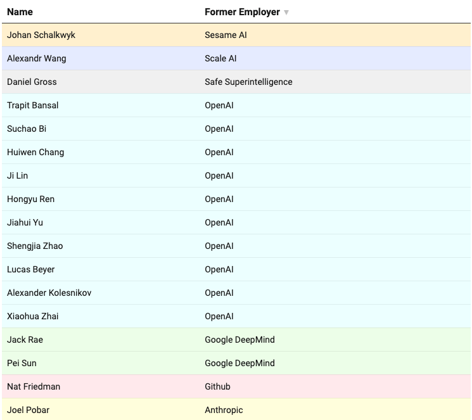Click OpenAI in the Alexander Kolesnikov row

(219, 293)
